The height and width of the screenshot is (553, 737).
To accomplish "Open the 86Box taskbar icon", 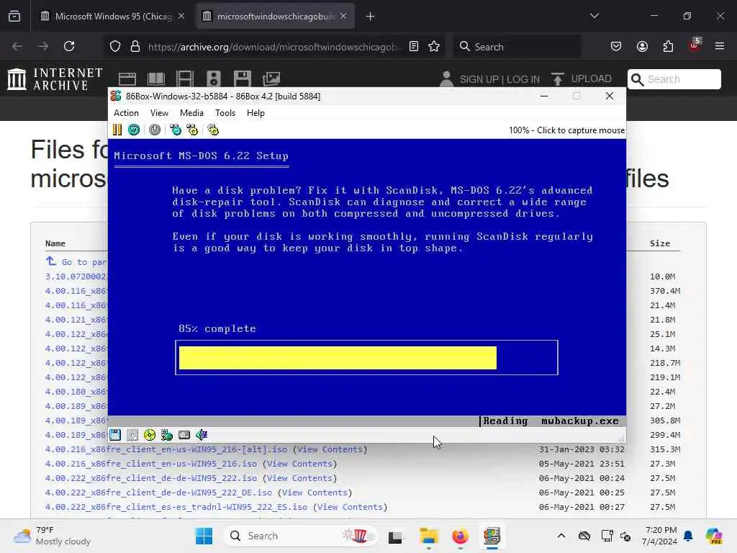I will pyautogui.click(x=492, y=536).
